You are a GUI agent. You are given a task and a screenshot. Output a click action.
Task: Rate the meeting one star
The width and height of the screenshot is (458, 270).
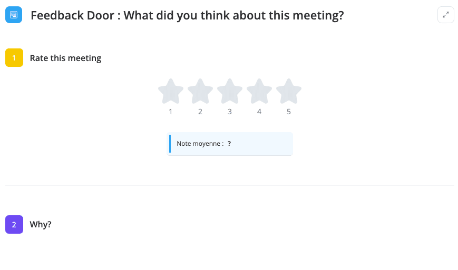coord(171,92)
